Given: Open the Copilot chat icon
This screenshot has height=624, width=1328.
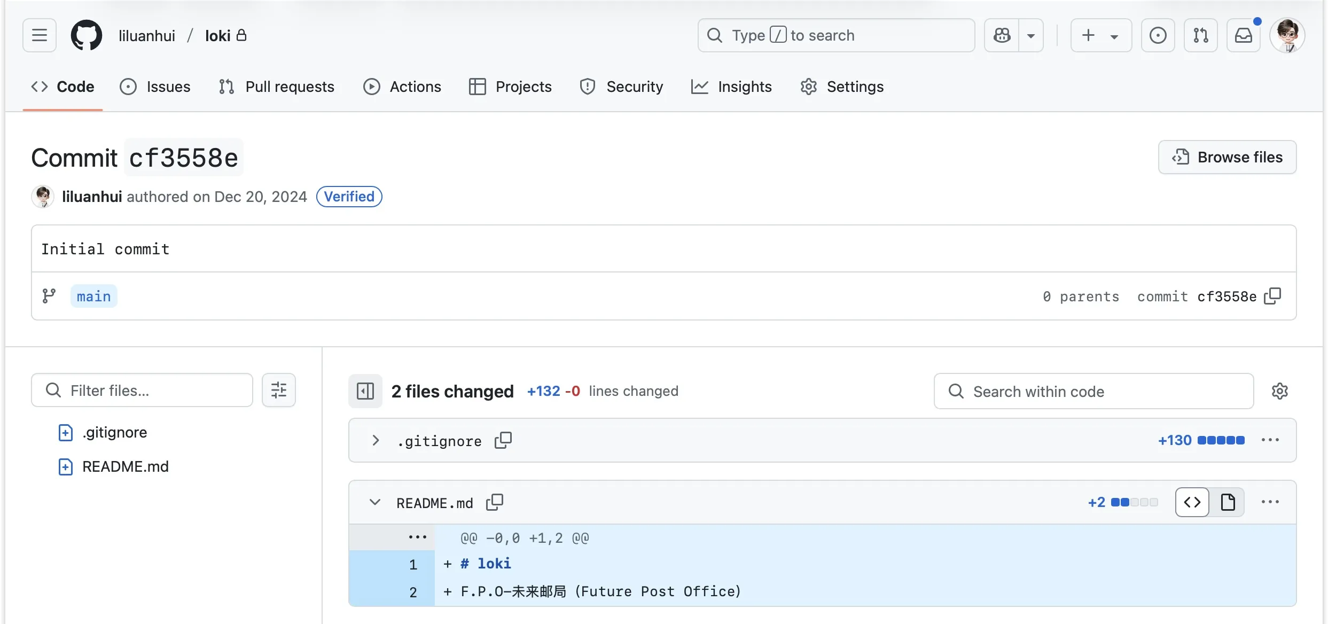Looking at the screenshot, I should pyautogui.click(x=1002, y=35).
